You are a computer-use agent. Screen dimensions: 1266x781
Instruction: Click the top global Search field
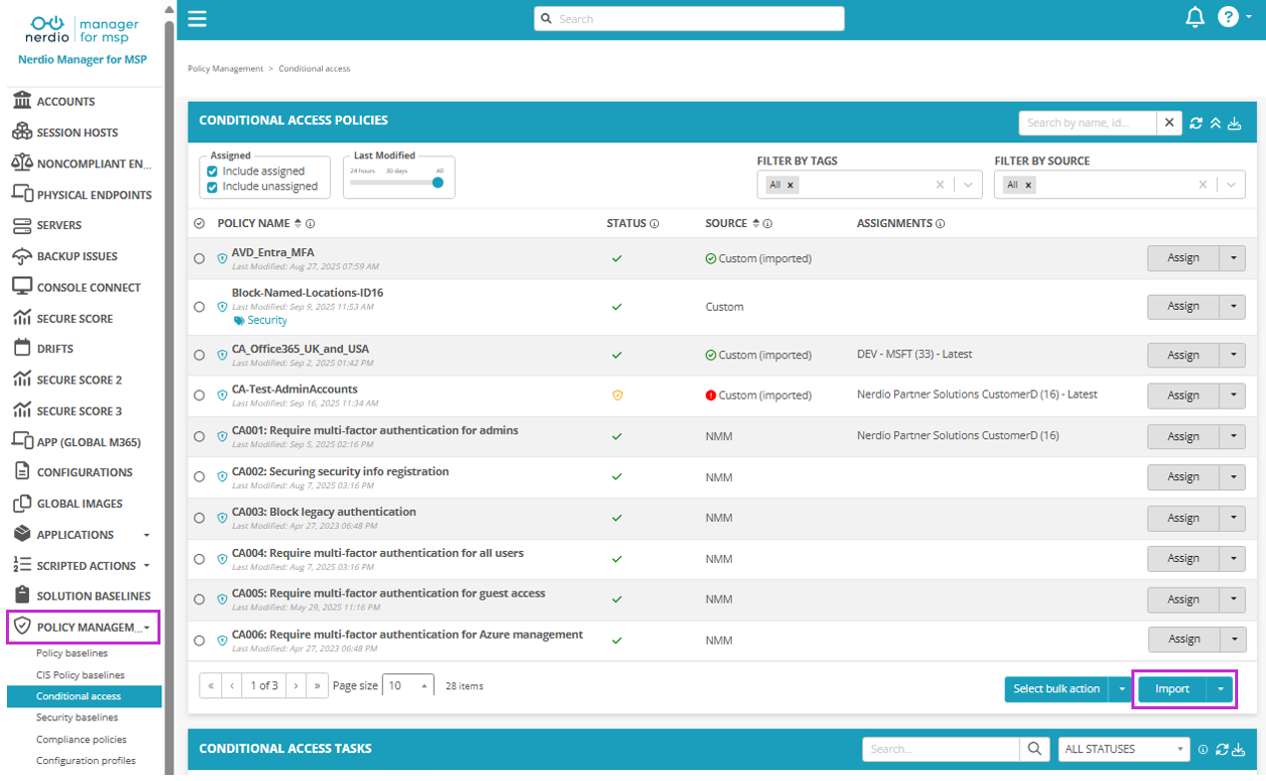point(689,18)
